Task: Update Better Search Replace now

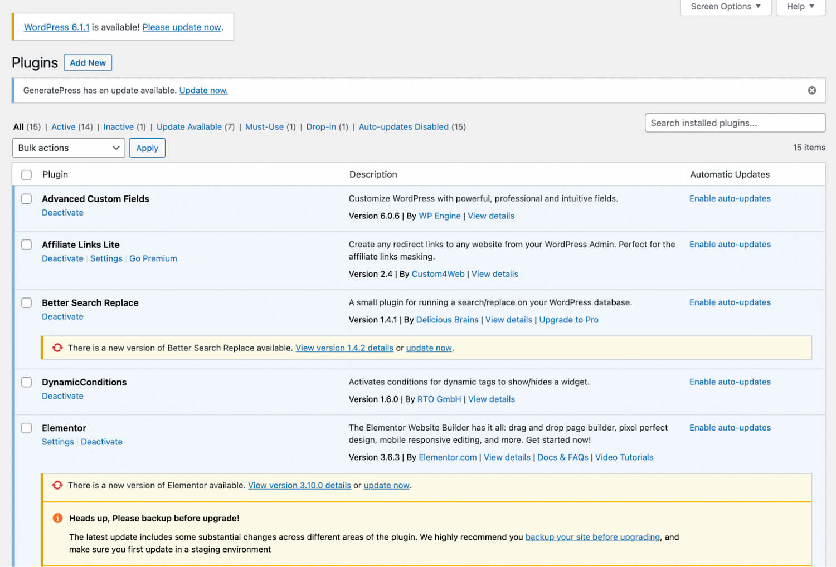Action: pyautogui.click(x=429, y=348)
